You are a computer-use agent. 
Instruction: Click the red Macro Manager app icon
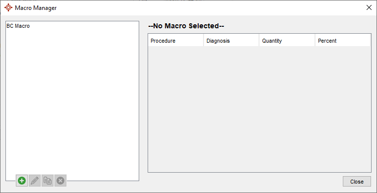[8, 8]
